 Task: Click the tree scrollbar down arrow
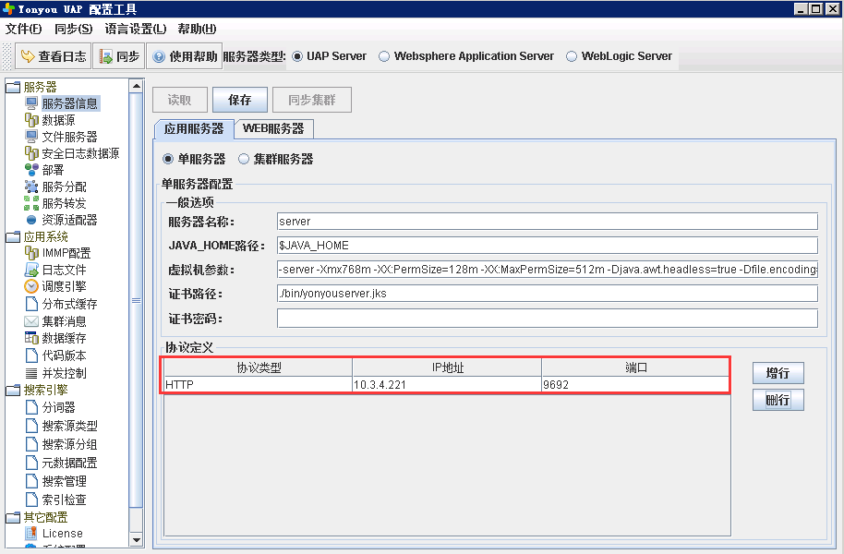click(x=136, y=539)
